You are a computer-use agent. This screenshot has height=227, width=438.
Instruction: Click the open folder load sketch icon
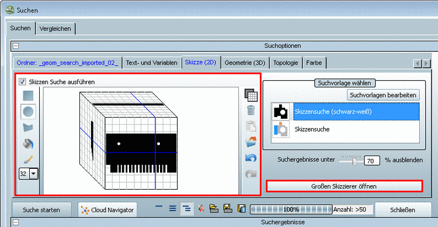[251, 141]
